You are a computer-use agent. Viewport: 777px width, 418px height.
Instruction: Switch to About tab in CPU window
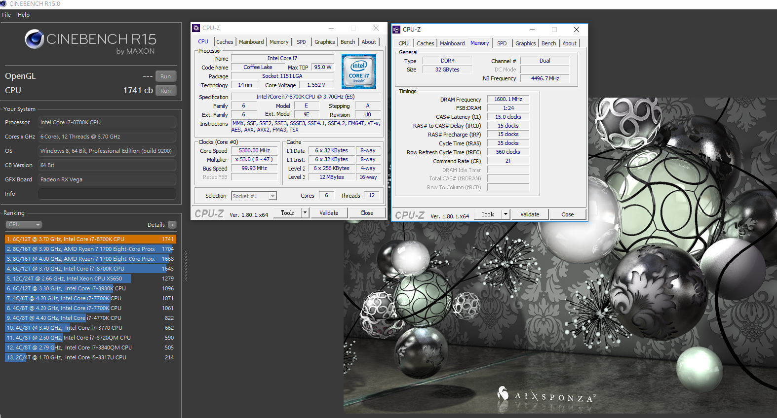369,42
